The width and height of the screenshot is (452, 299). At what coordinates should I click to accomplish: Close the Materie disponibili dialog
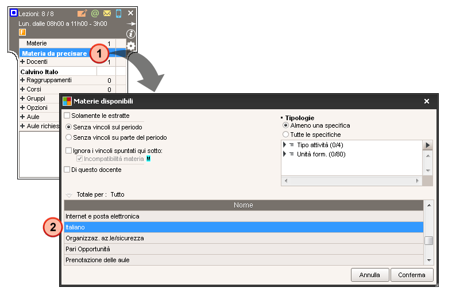[427, 101]
